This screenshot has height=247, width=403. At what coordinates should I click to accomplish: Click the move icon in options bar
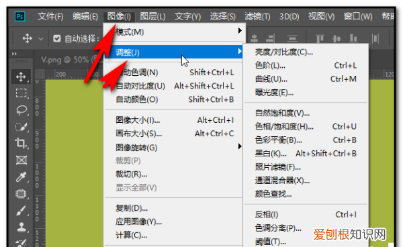click(27, 39)
